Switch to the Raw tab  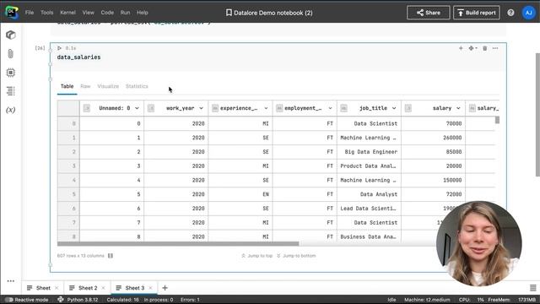pos(85,86)
